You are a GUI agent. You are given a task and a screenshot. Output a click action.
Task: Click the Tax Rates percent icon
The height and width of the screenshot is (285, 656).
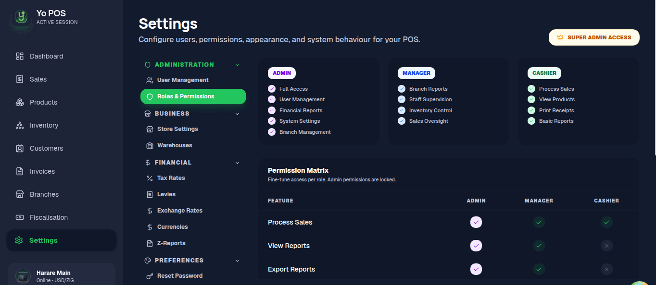(150, 178)
